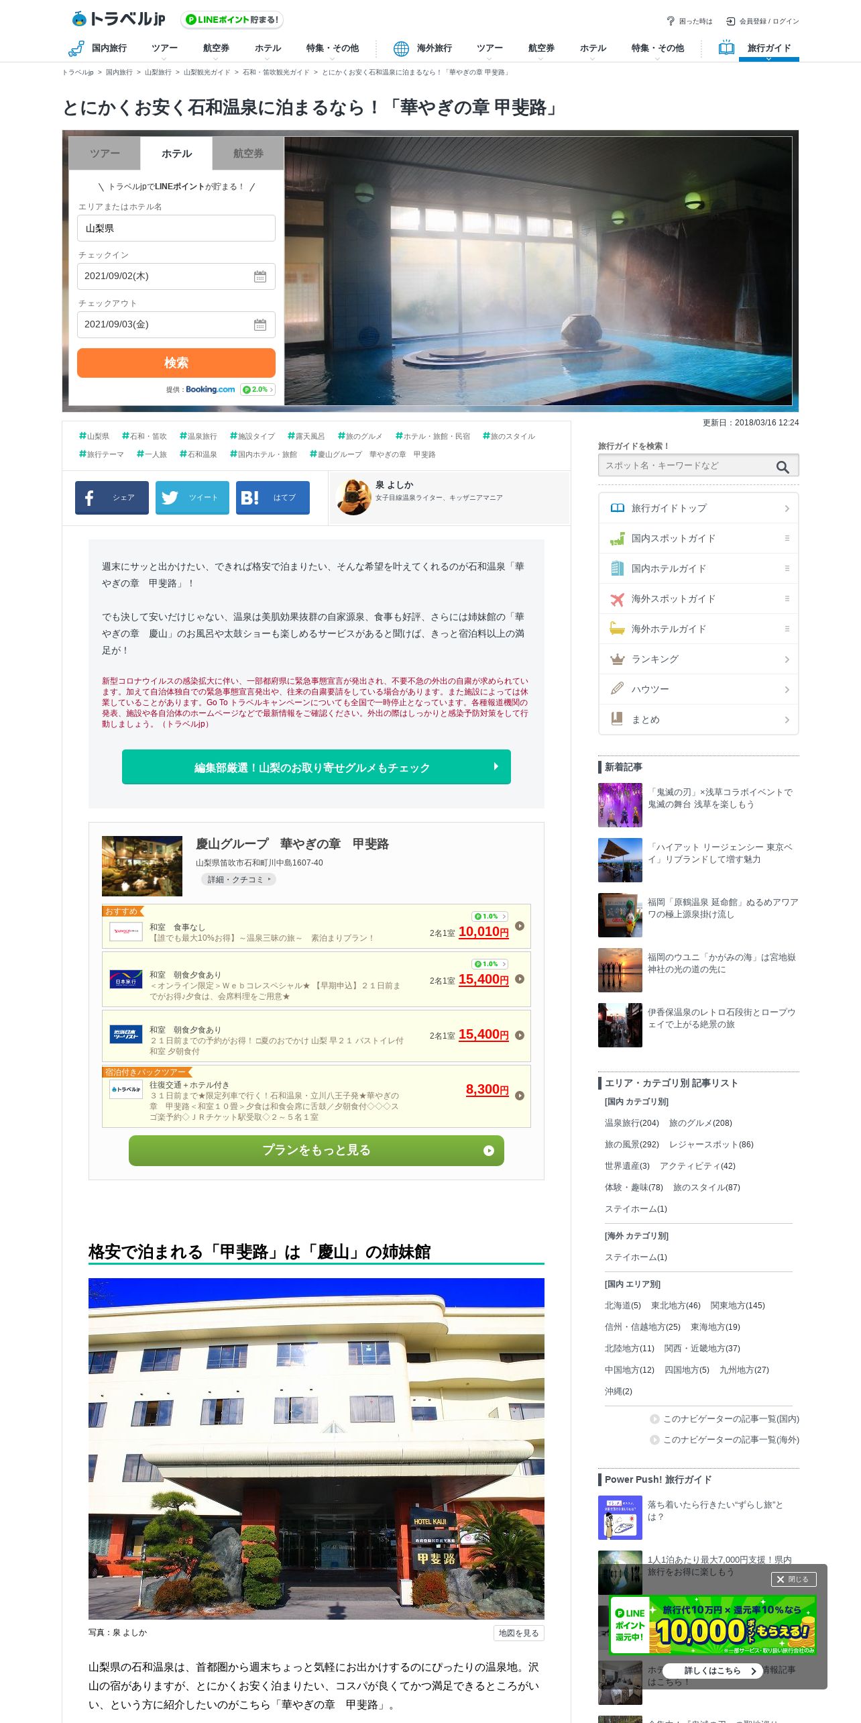
Task: Expand 国内スポットガイド sidebar item
Action: pos(699,538)
